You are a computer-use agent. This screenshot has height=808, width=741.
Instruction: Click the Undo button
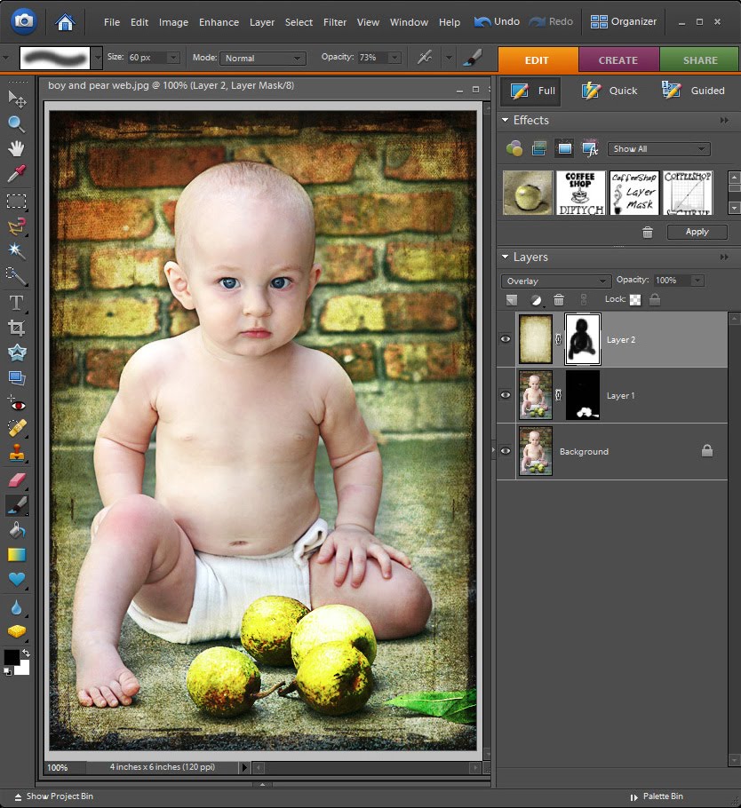(497, 21)
